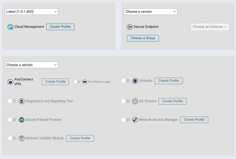The width and height of the screenshot is (236, 159).
Task: Click the ISE Posture icon
Action: tap(135, 101)
